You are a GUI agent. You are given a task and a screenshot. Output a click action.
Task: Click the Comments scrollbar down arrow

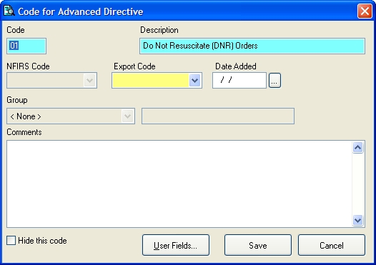pos(358,220)
